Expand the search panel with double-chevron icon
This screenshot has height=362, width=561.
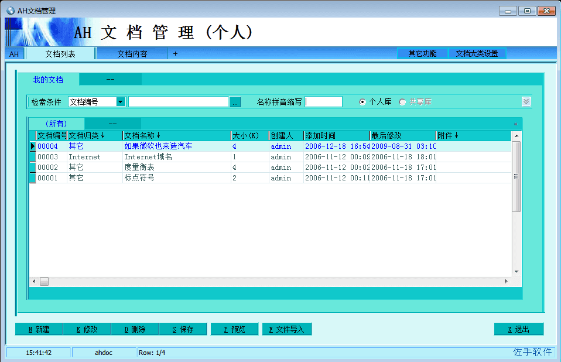click(526, 101)
